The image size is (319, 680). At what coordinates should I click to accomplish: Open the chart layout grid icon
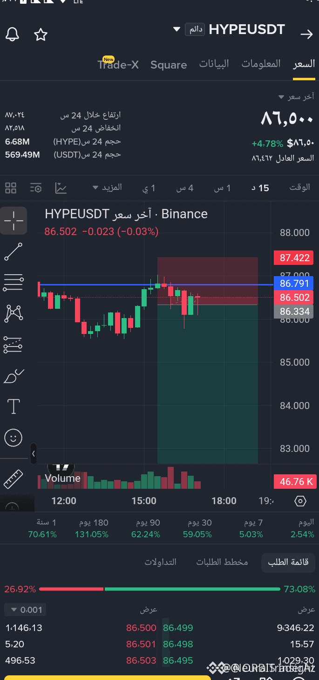(11, 188)
